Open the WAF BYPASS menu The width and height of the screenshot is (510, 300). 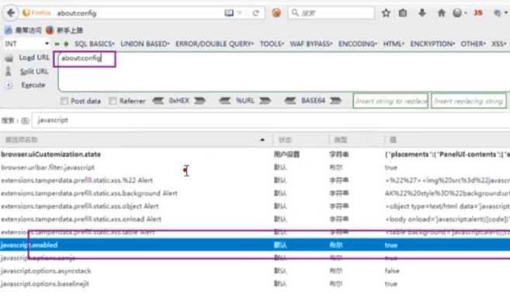(311, 44)
